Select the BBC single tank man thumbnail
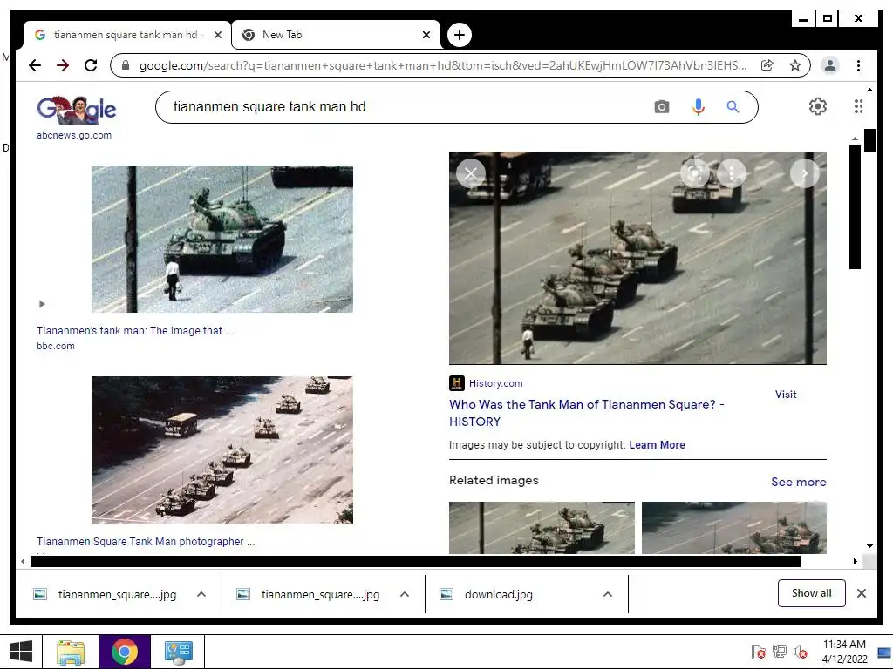This screenshot has width=893, height=669. [222, 239]
